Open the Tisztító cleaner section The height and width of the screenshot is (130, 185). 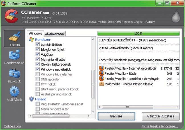(x=14, y=38)
